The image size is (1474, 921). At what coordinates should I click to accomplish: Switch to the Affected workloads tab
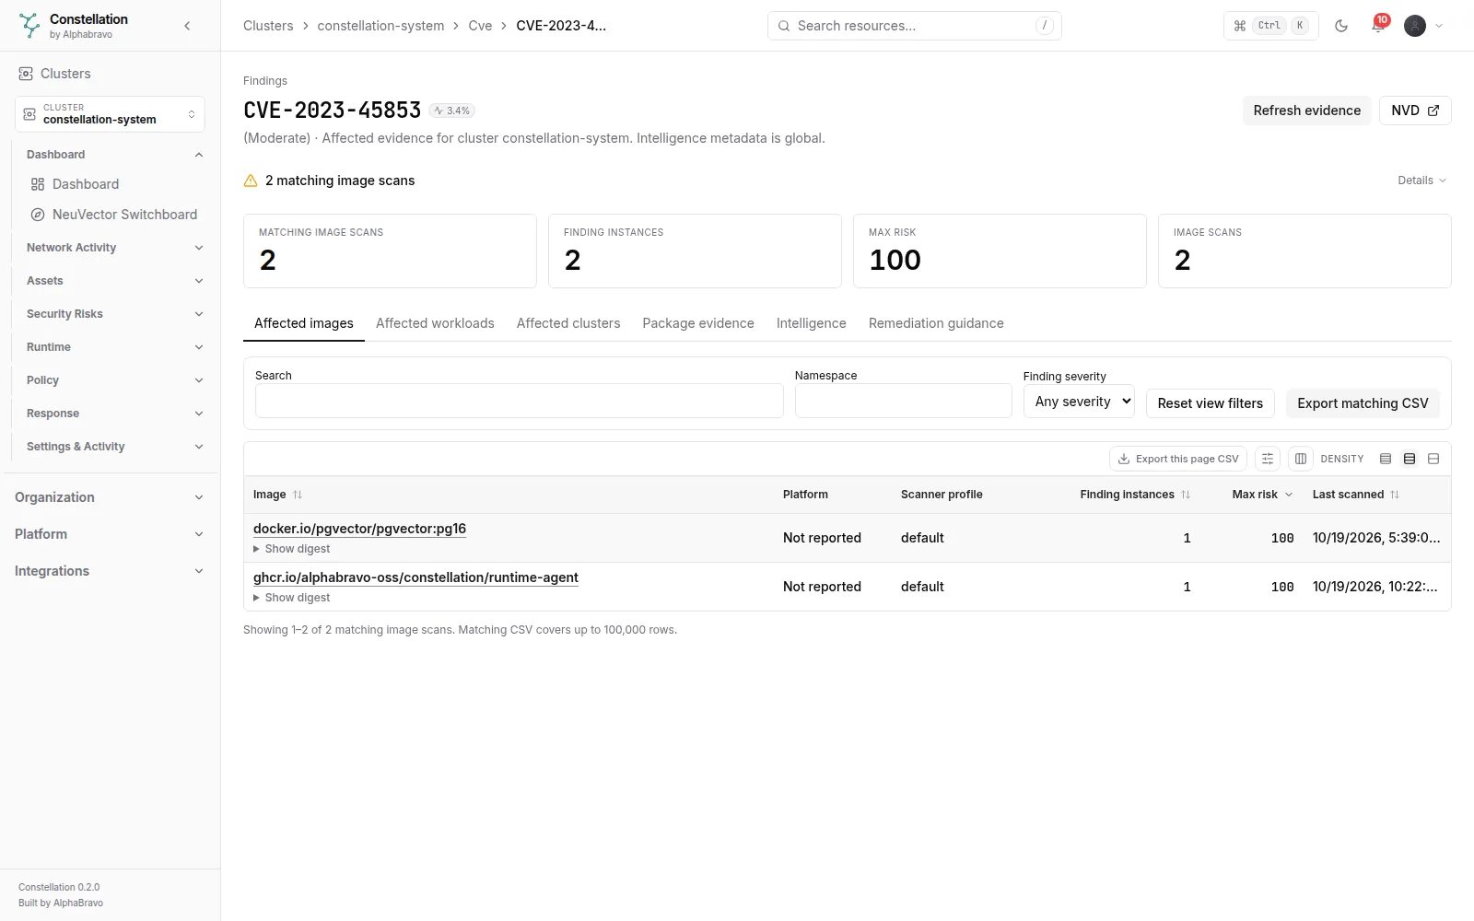pos(435,323)
